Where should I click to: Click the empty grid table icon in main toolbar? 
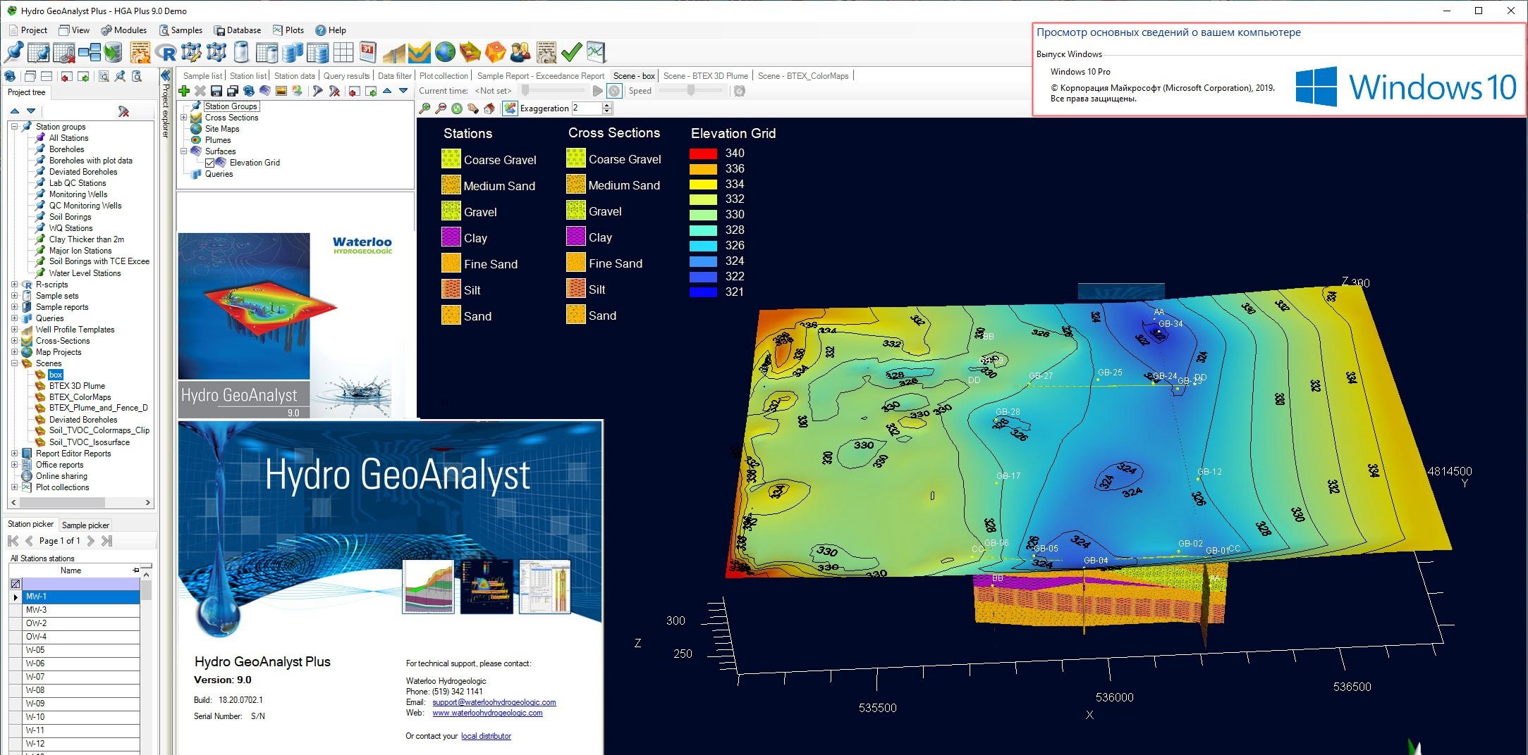(343, 52)
